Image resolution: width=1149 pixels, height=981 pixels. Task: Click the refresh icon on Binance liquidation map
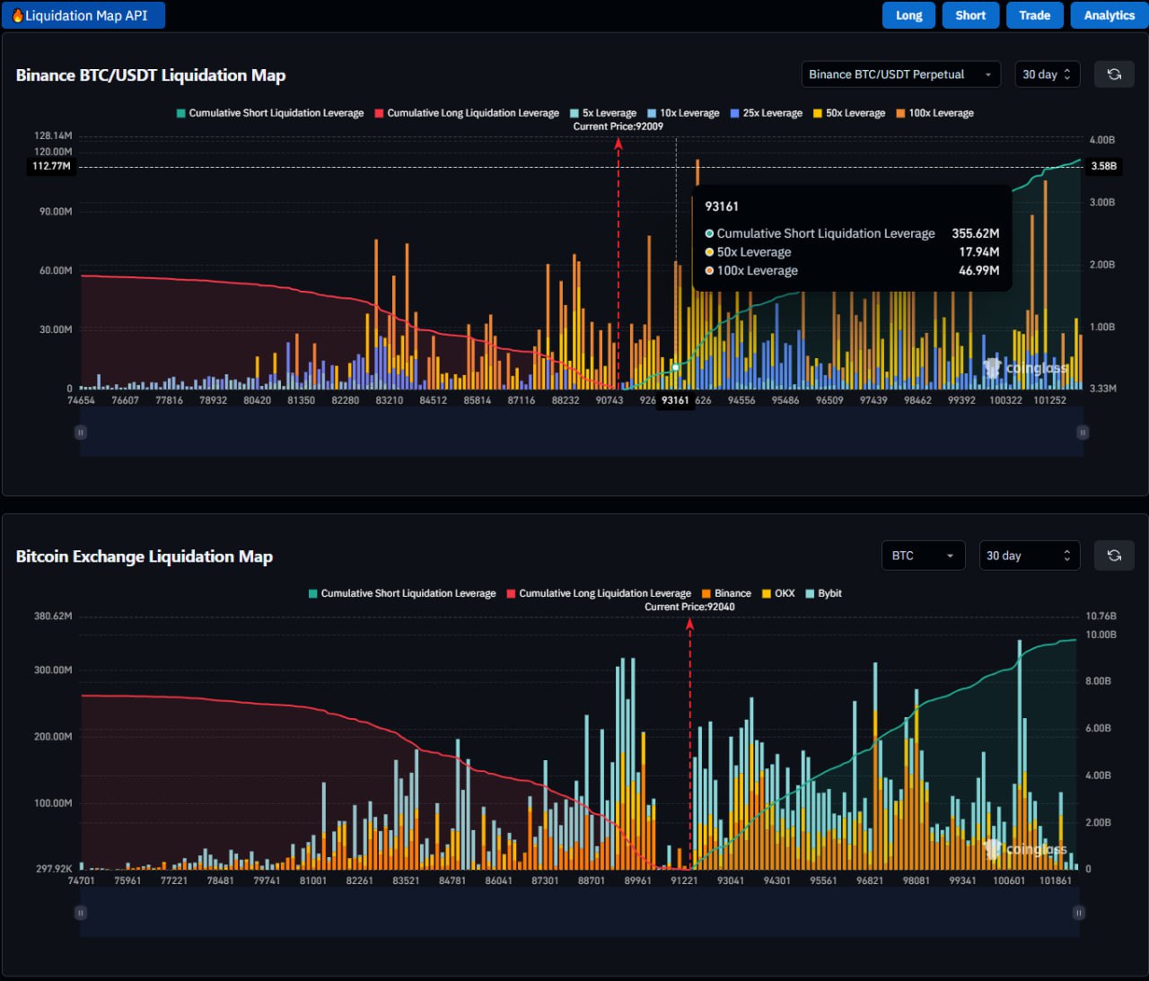(1114, 74)
